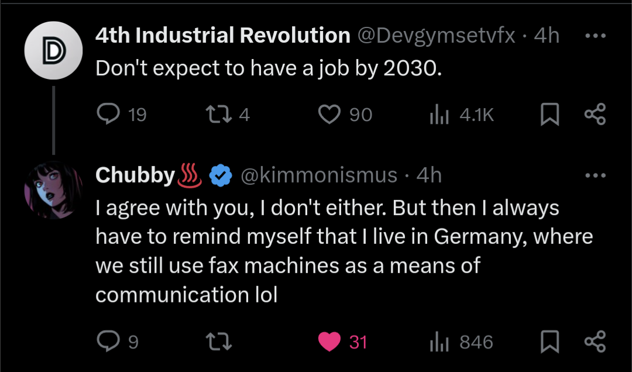
Task: Like the 4th Industrial Revolution tweet
Action: 329,115
